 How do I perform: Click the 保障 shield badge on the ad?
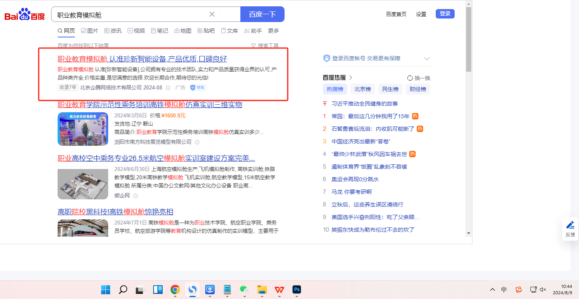198,87
